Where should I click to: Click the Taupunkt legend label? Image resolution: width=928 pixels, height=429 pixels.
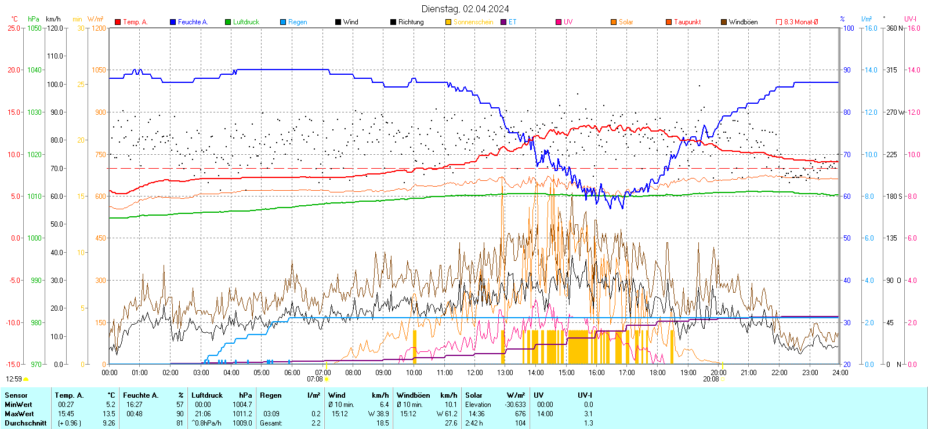point(687,22)
